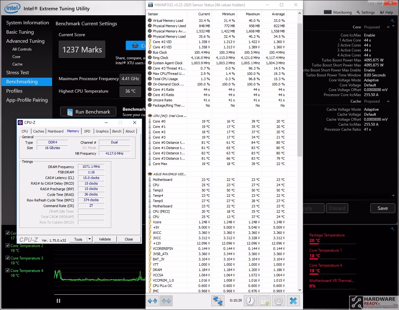Image resolution: width=399 pixels, height=310 pixels.
Task: Collapse the Cache proposed settings section
Action: click(x=388, y=101)
